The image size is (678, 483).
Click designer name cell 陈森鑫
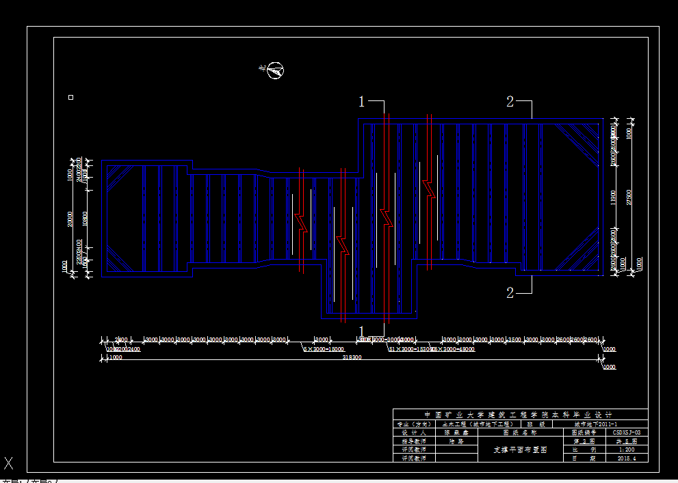(456, 432)
